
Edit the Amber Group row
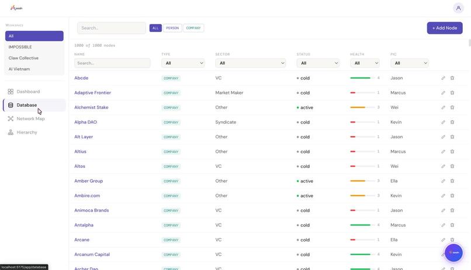click(x=443, y=181)
